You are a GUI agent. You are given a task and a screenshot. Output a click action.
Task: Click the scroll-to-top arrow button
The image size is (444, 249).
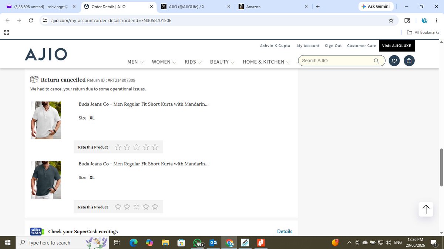coord(426,209)
